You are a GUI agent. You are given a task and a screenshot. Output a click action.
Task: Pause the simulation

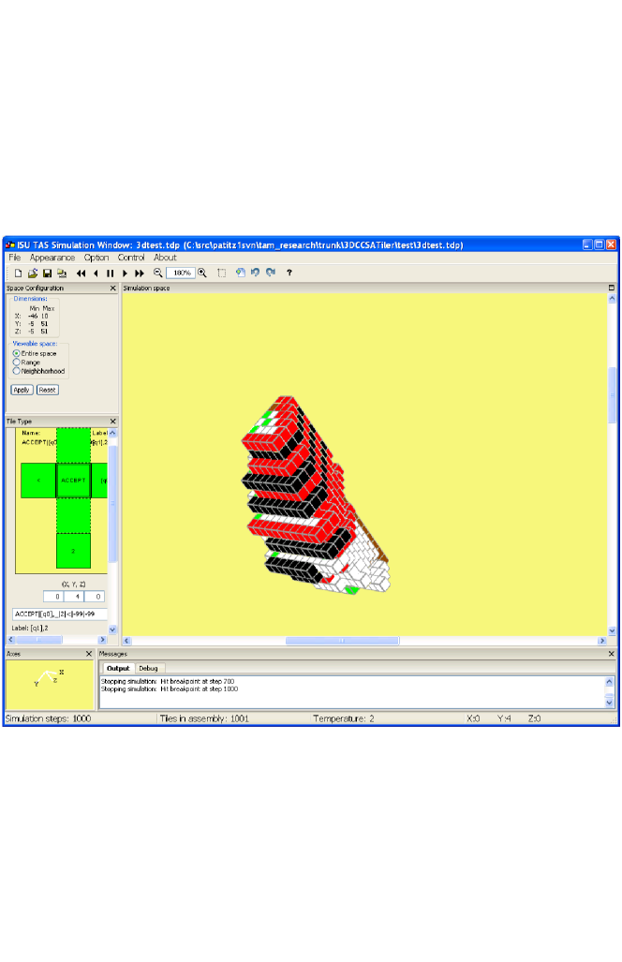click(111, 273)
